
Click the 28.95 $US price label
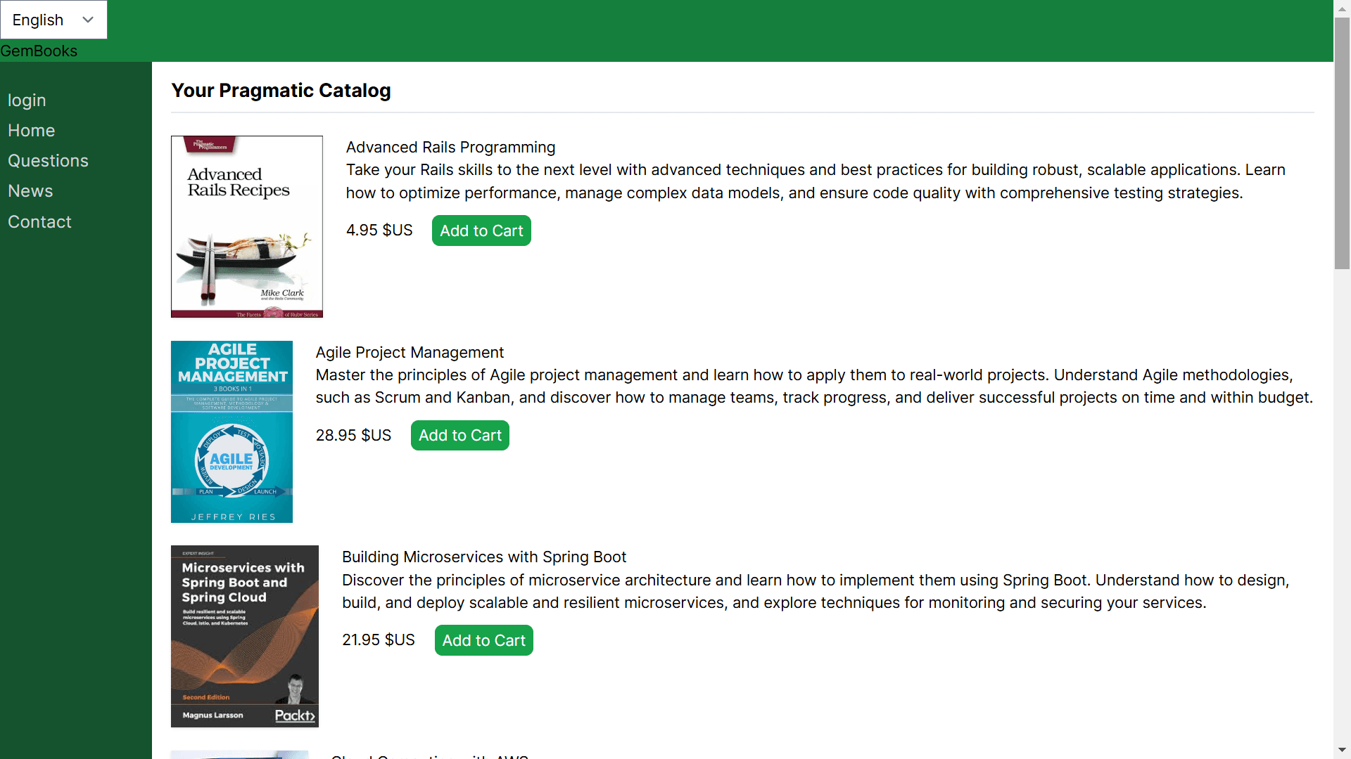(353, 436)
